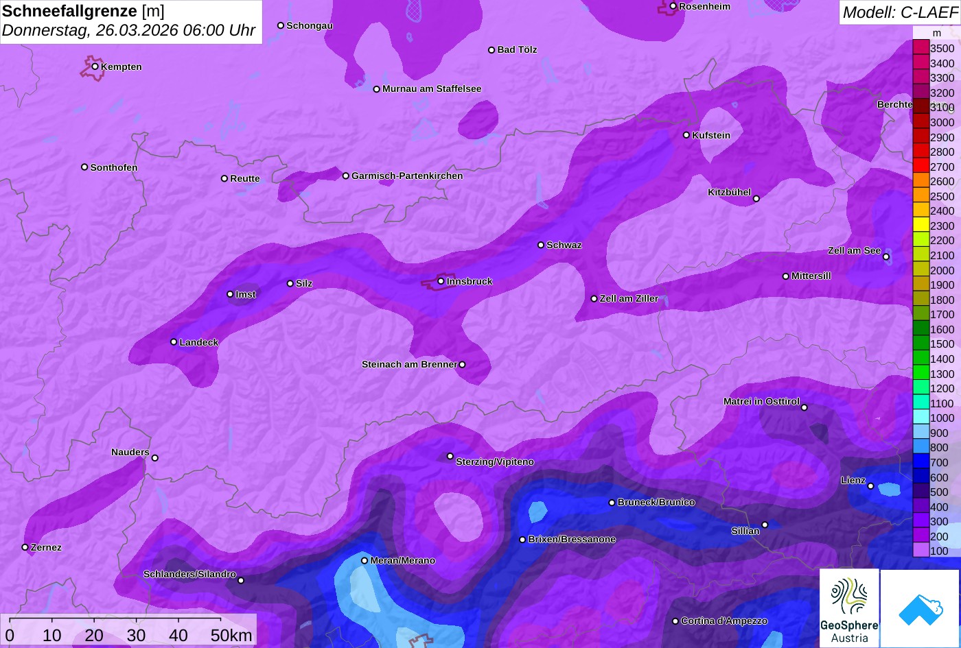This screenshot has height=648, width=961.
Task: Click the "Matrei in Osttirol" label
Action: 762,402
